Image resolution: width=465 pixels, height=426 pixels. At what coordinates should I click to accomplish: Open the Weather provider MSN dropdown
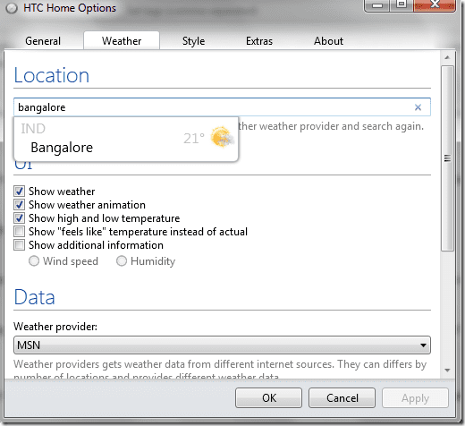pyautogui.click(x=222, y=345)
